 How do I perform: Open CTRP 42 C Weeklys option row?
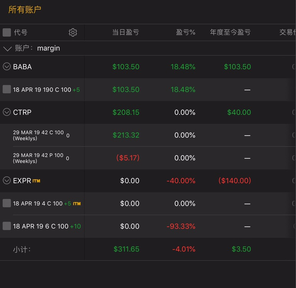coord(38,135)
